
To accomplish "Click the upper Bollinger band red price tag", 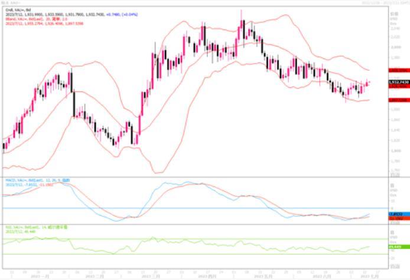I will pyautogui.click(x=398, y=70).
